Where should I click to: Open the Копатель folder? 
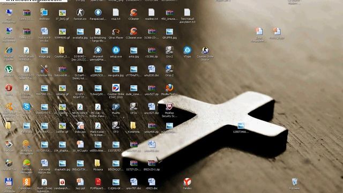[133, 125]
